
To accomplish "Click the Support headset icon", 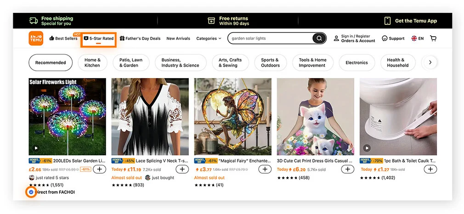I will pyautogui.click(x=385, y=39).
